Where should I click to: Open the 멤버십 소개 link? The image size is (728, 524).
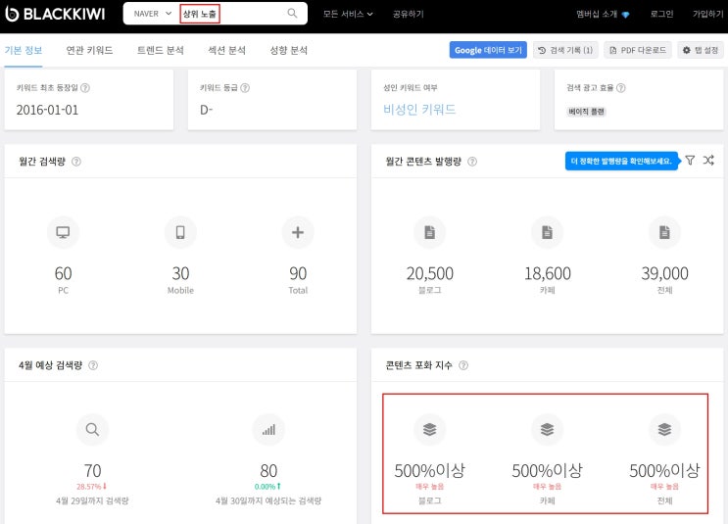pos(603,14)
